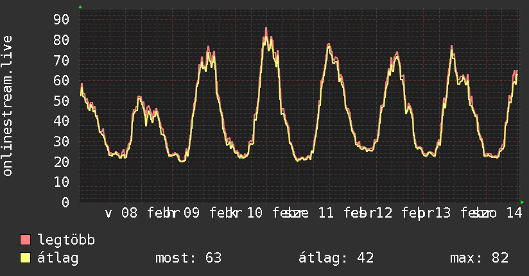This screenshot has width=529, height=276.
Task: Click the 'v 08' date label
Action: click(x=121, y=213)
